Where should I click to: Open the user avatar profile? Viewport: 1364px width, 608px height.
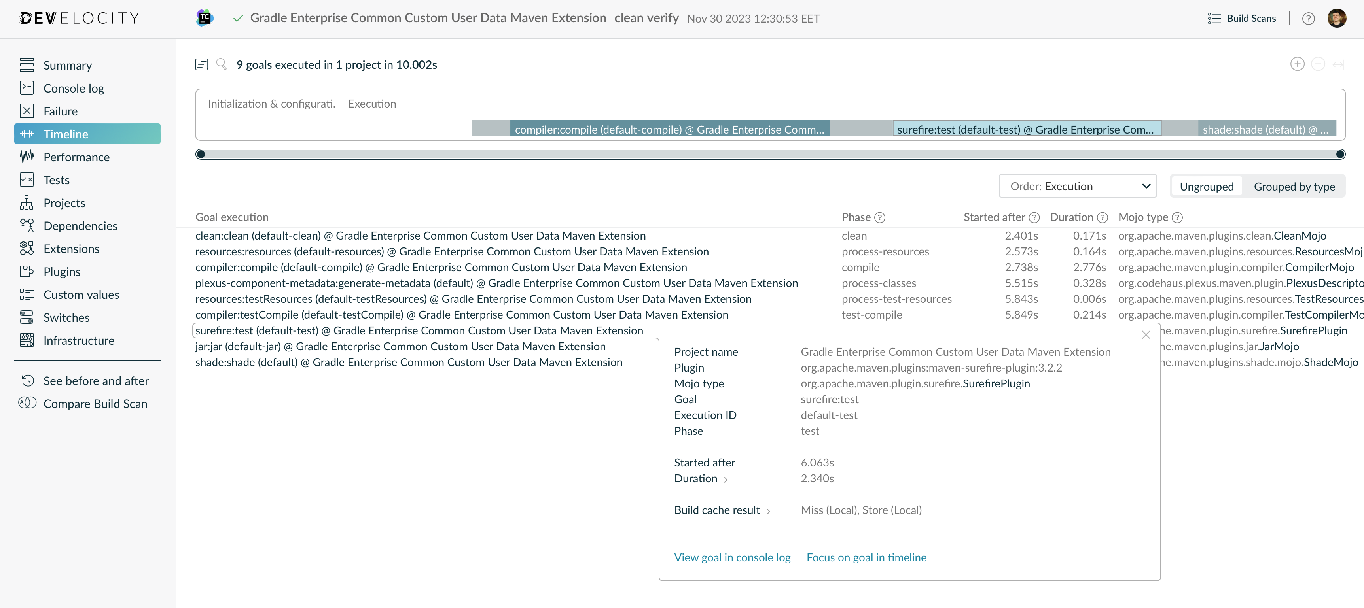[x=1336, y=19]
